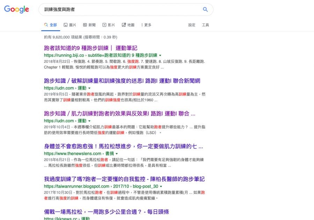This screenshot has width=314, height=220.
Task: Click the blue search magnifier icon
Action: pos(205,9)
